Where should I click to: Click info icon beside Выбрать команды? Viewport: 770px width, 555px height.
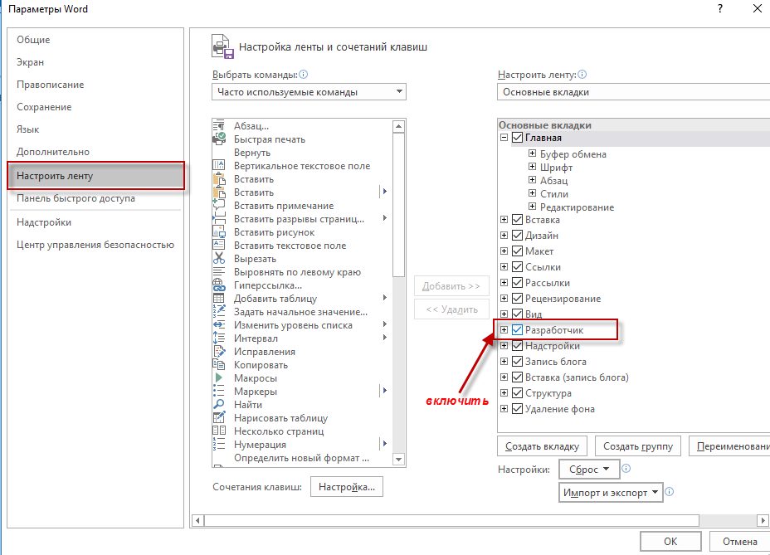coord(304,74)
